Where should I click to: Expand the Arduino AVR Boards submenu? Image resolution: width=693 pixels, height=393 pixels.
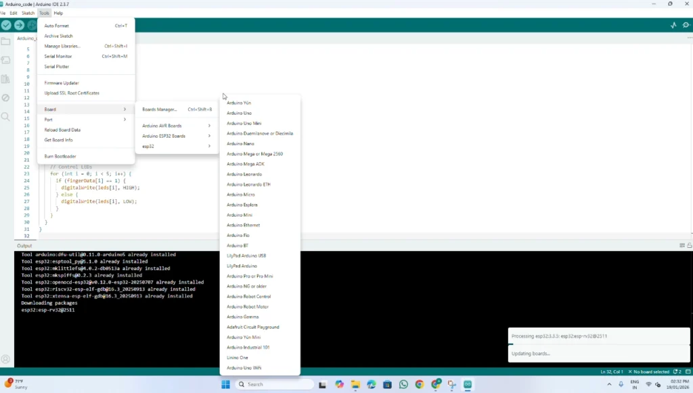(176, 126)
